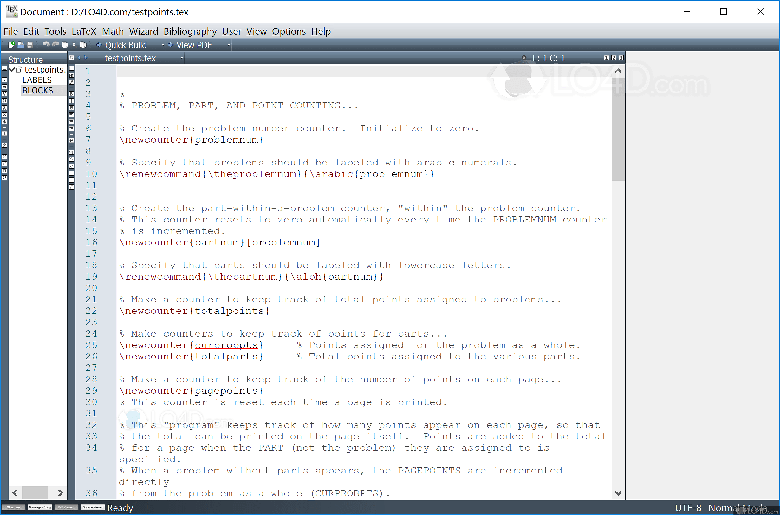This screenshot has width=780, height=515.
Task: Click the Italic formatting icon
Action: 71,101
